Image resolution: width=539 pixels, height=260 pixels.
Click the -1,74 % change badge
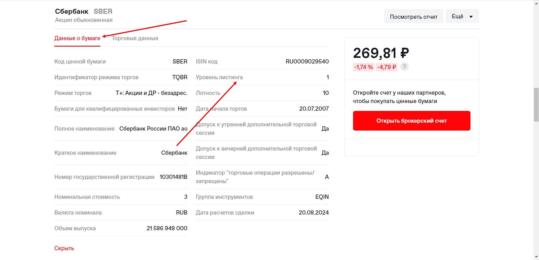(364, 67)
